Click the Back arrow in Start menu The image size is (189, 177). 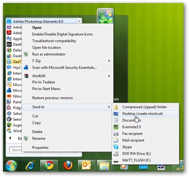[x=10, y=138]
